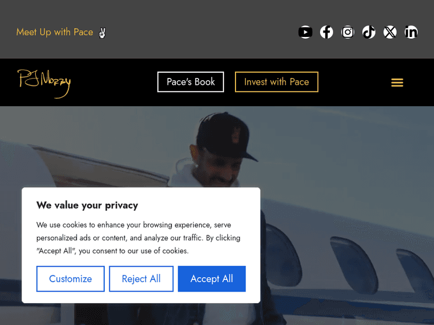This screenshot has width=434, height=325.
Task: Open Pace's Book page
Action: [190, 82]
